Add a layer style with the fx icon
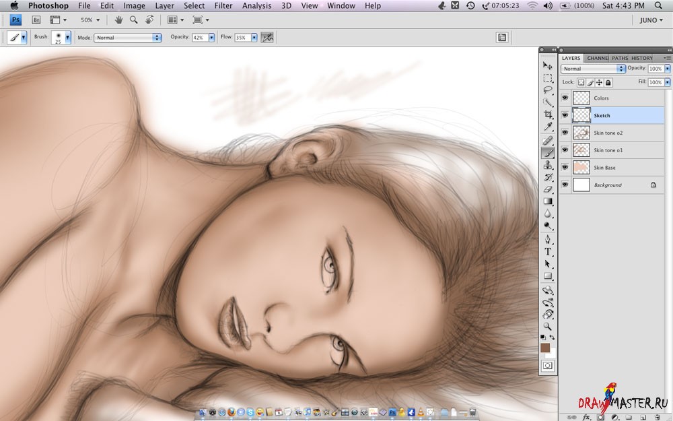The height and width of the screenshot is (421, 673). click(x=586, y=417)
